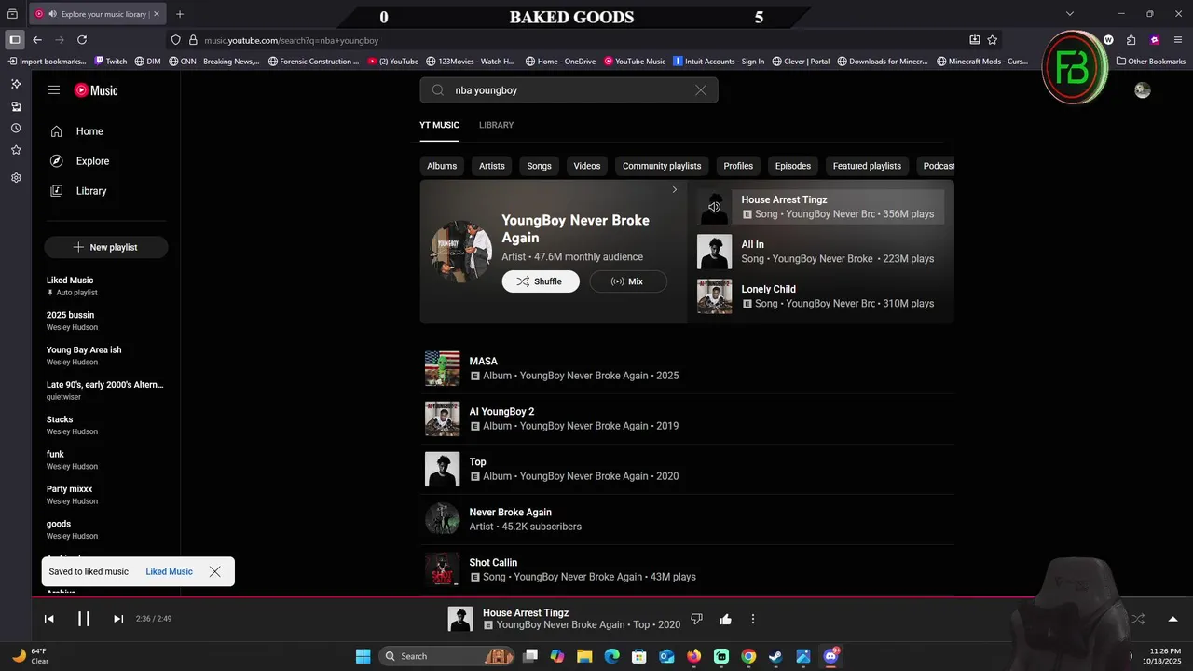Open the funk playlist

point(104,459)
